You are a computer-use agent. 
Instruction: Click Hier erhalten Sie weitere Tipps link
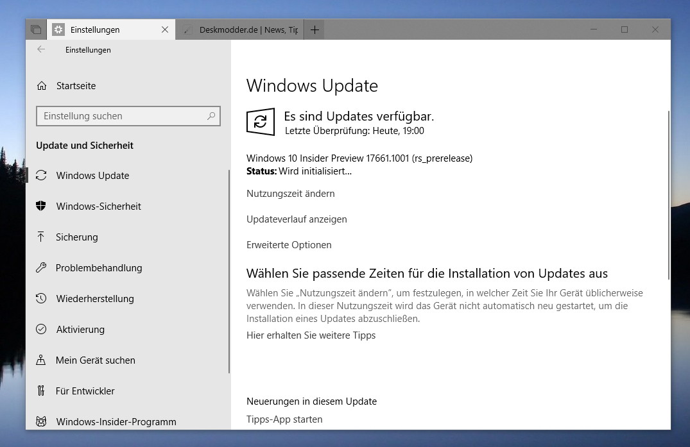311,335
